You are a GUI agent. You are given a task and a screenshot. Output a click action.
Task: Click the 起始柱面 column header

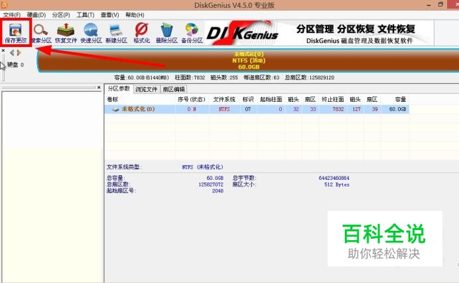(x=271, y=99)
